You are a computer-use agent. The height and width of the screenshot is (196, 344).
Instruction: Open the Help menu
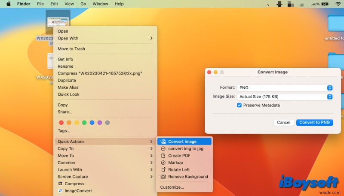click(x=119, y=4)
